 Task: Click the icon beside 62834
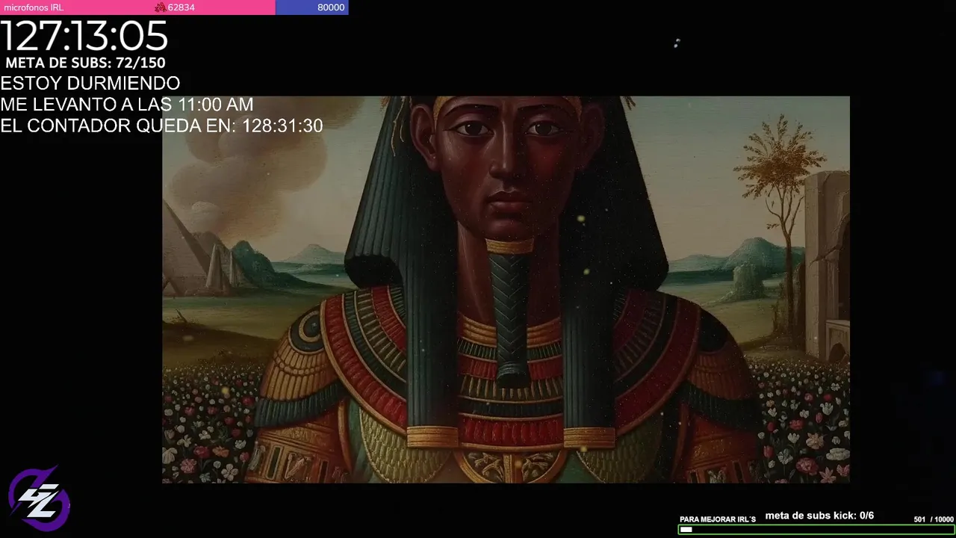pos(160,7)
